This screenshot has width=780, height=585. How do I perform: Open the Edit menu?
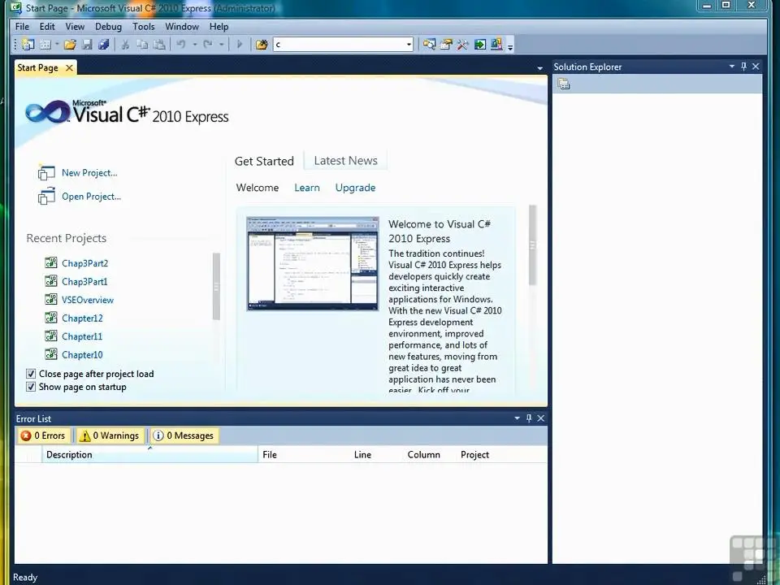[x=47, y=26]
